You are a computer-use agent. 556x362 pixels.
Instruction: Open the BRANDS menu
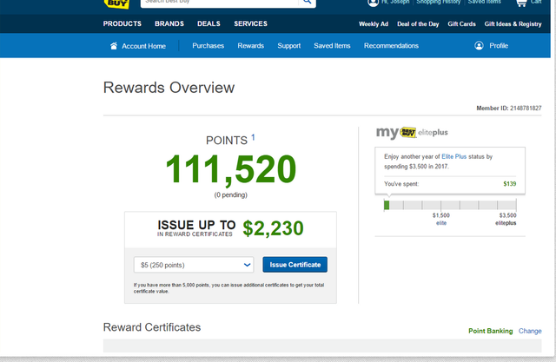(x=169, y=23)
